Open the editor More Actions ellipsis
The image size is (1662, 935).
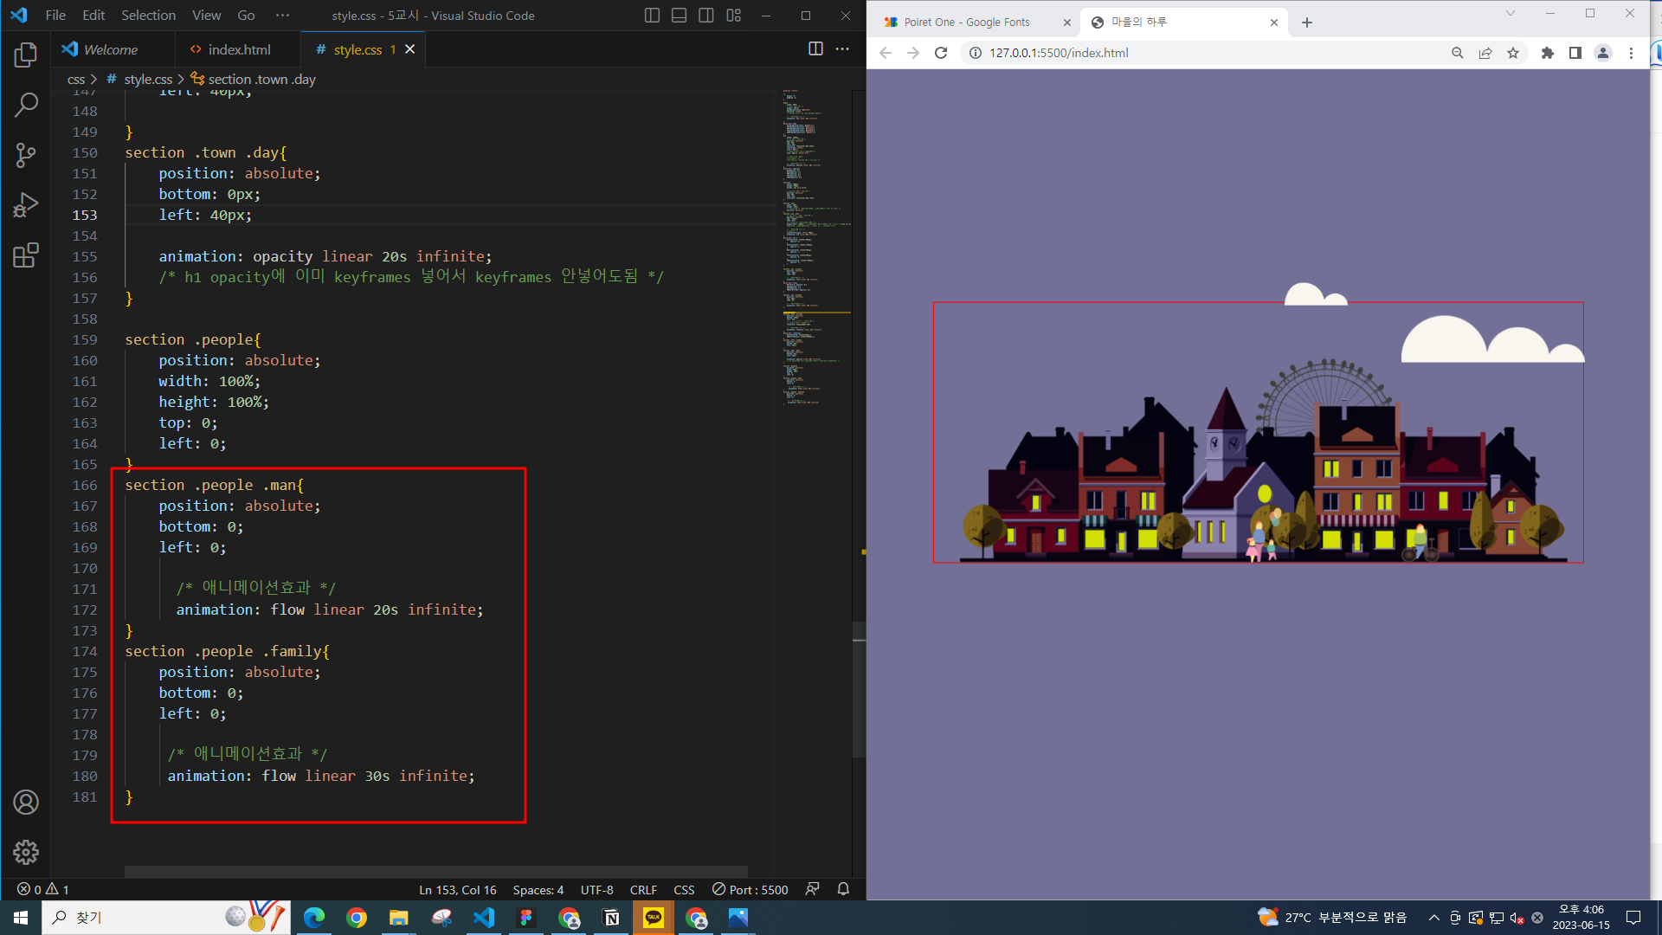pyautogui.click(x=842, y=49)
